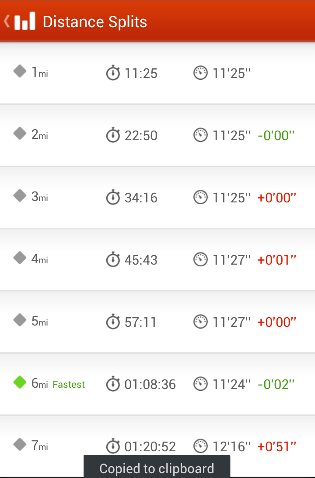Tap the 11'27'' pace on mile 5
Screen dimensions: 315x478
231,322
